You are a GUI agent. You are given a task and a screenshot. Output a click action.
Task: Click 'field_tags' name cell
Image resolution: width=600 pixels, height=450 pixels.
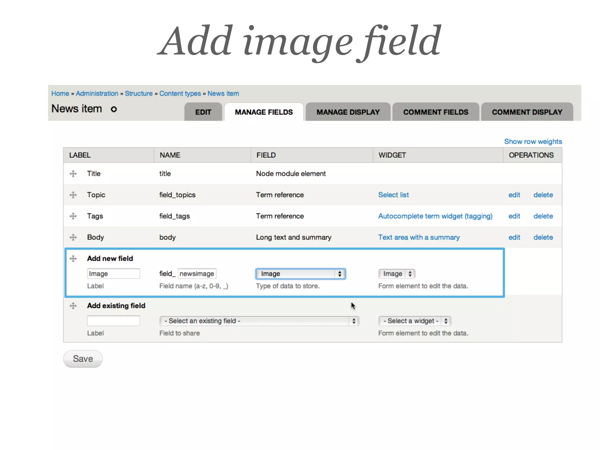174,216
